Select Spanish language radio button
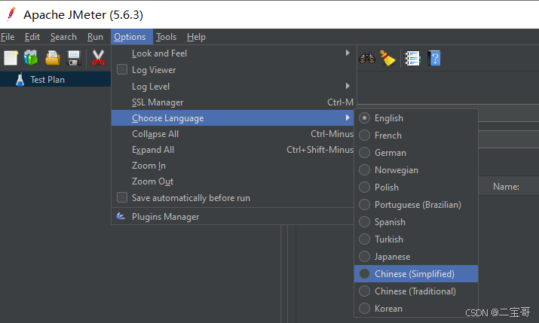 tap(364, 222)
